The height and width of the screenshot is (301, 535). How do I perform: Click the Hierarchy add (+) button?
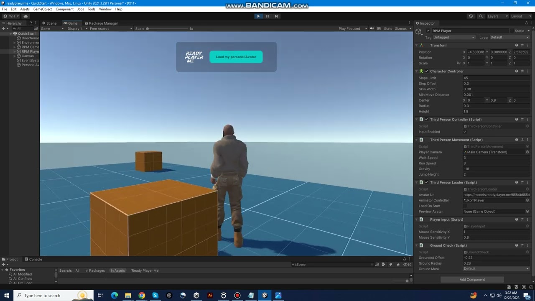(x=3, y=28)
